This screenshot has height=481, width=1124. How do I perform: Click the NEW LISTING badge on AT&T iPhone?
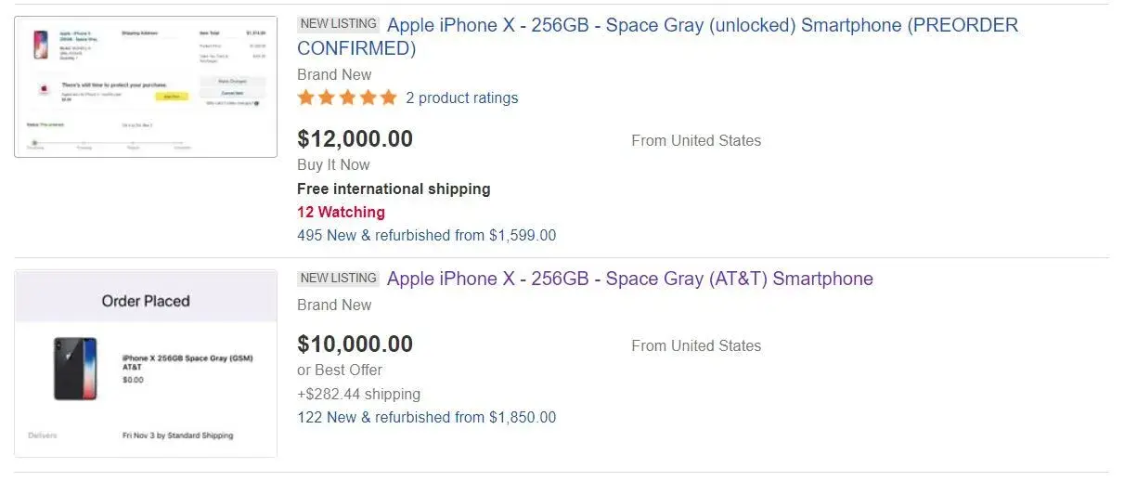tap(339, 278)
